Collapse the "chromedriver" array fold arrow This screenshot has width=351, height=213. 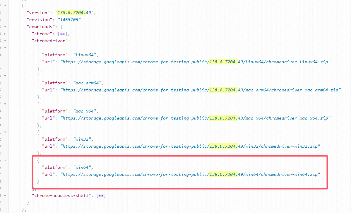(5, 41)
